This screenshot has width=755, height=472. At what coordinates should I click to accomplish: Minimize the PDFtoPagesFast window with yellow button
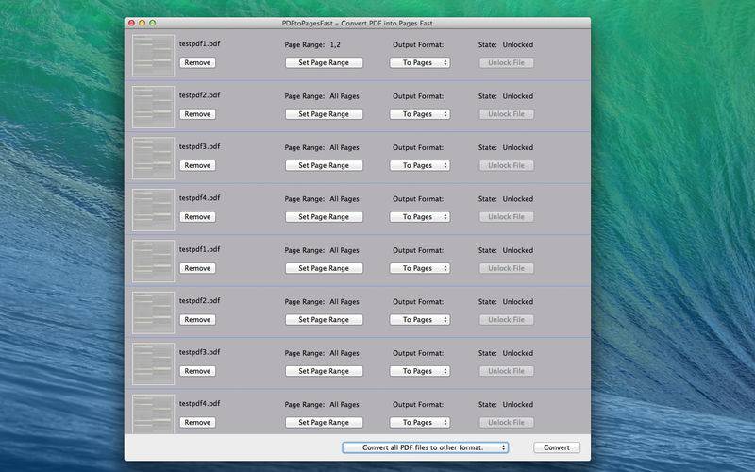point(143,23)
